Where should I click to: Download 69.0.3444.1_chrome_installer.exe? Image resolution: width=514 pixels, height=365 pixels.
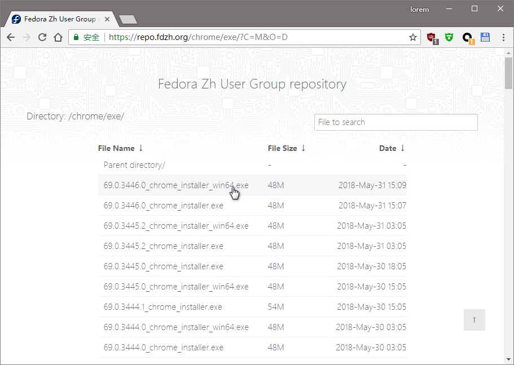click(x=162, y=307)
